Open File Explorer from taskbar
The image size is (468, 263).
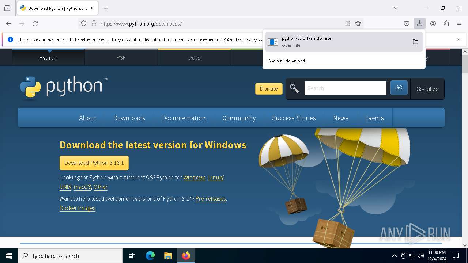click(x=168, y=256)
